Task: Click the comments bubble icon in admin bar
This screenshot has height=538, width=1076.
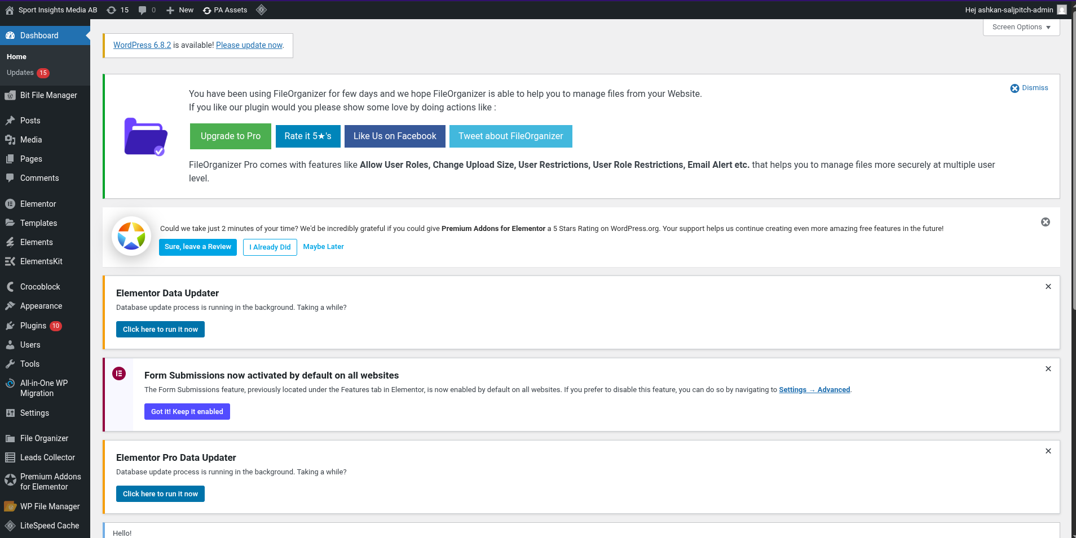Action: [143, 10]
